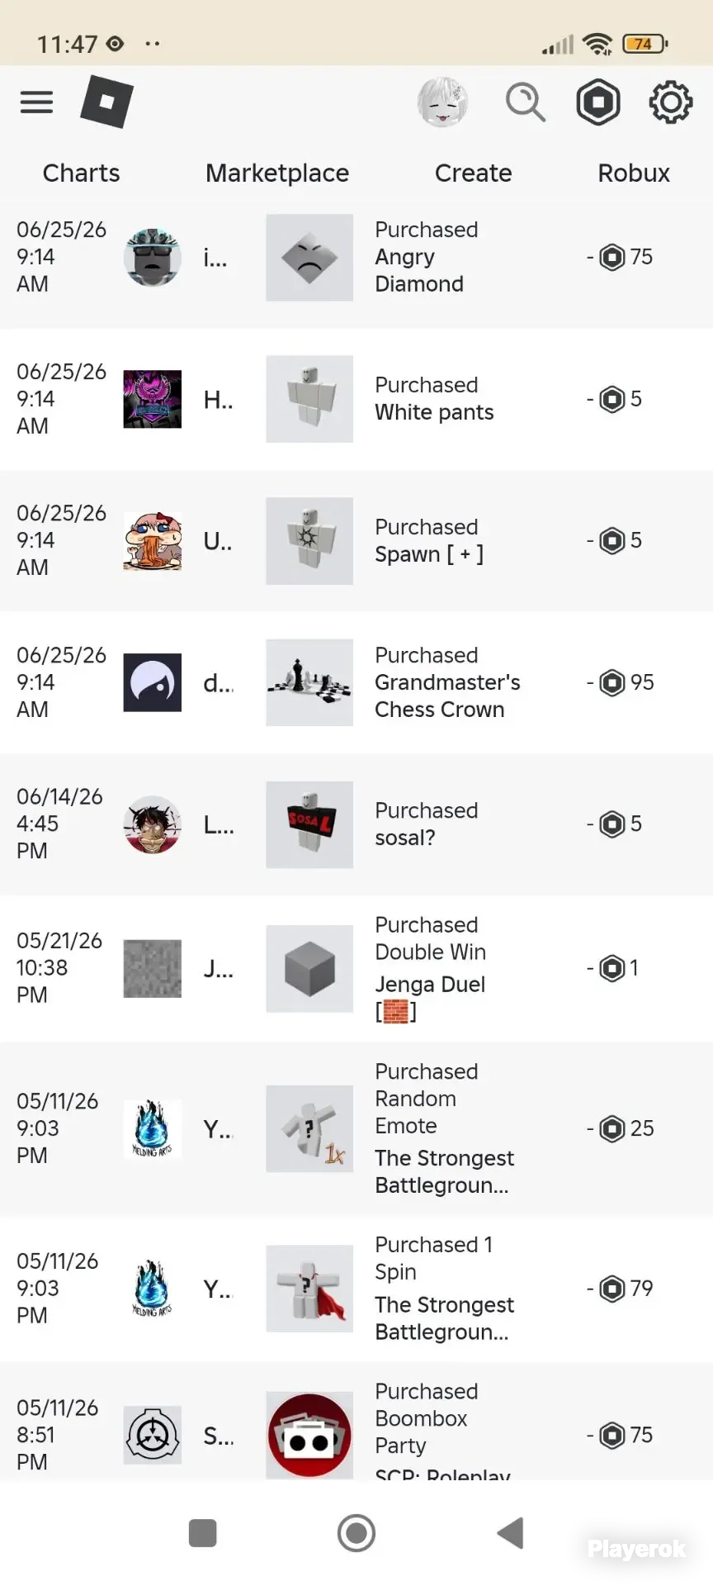The width and height of the screenshot is (713, 1586).
Task: Tap the Android home circle button
Action: click(356, 1533)
